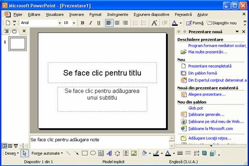Screen dimensions: 249x166
Task: Click Șabloane la Microsoft.com link
Action: pos(211,128)
